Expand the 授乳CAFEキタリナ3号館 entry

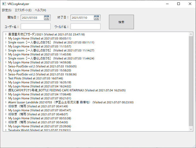click(6, 90)
